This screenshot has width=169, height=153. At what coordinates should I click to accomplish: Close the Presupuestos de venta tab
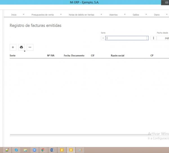pos(61,14)
